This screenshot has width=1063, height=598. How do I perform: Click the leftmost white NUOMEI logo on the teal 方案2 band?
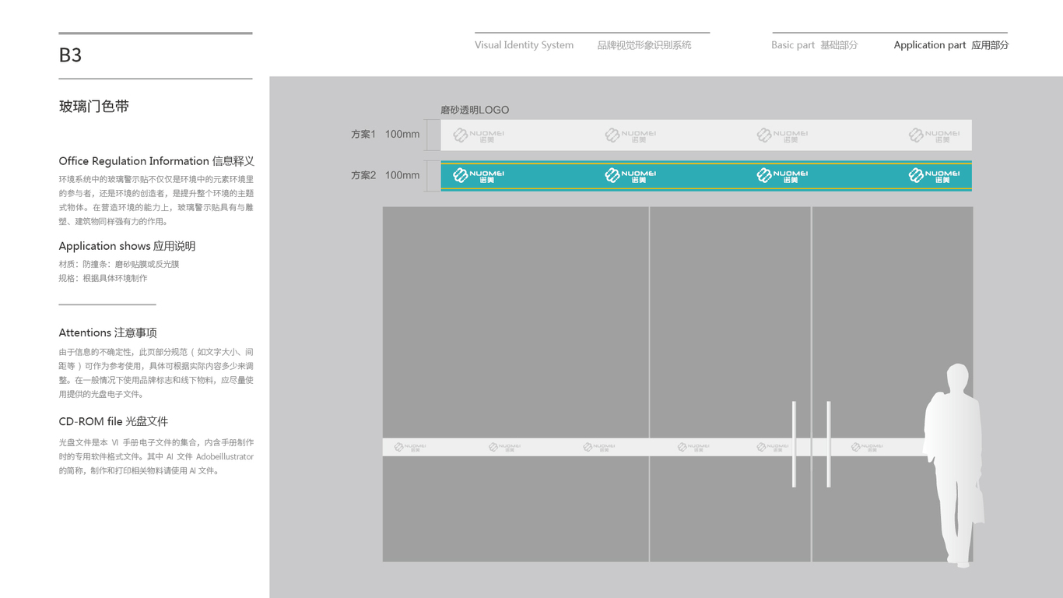(479, 176)
